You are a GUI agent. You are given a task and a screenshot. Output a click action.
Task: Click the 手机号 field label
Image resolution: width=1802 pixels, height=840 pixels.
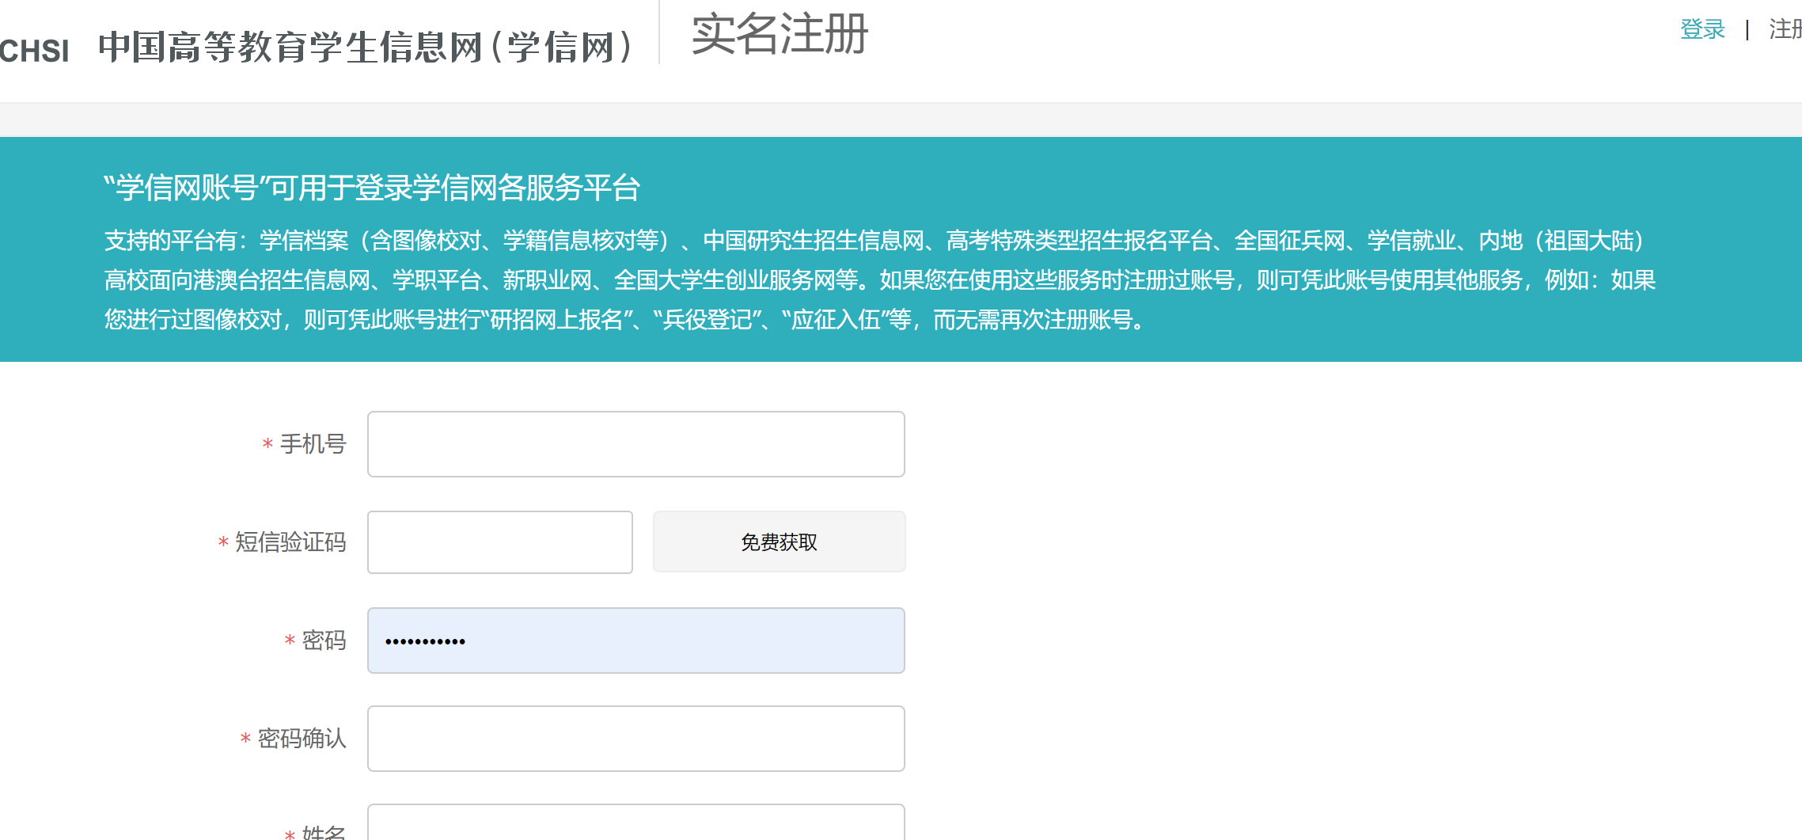tap(313, 444)
